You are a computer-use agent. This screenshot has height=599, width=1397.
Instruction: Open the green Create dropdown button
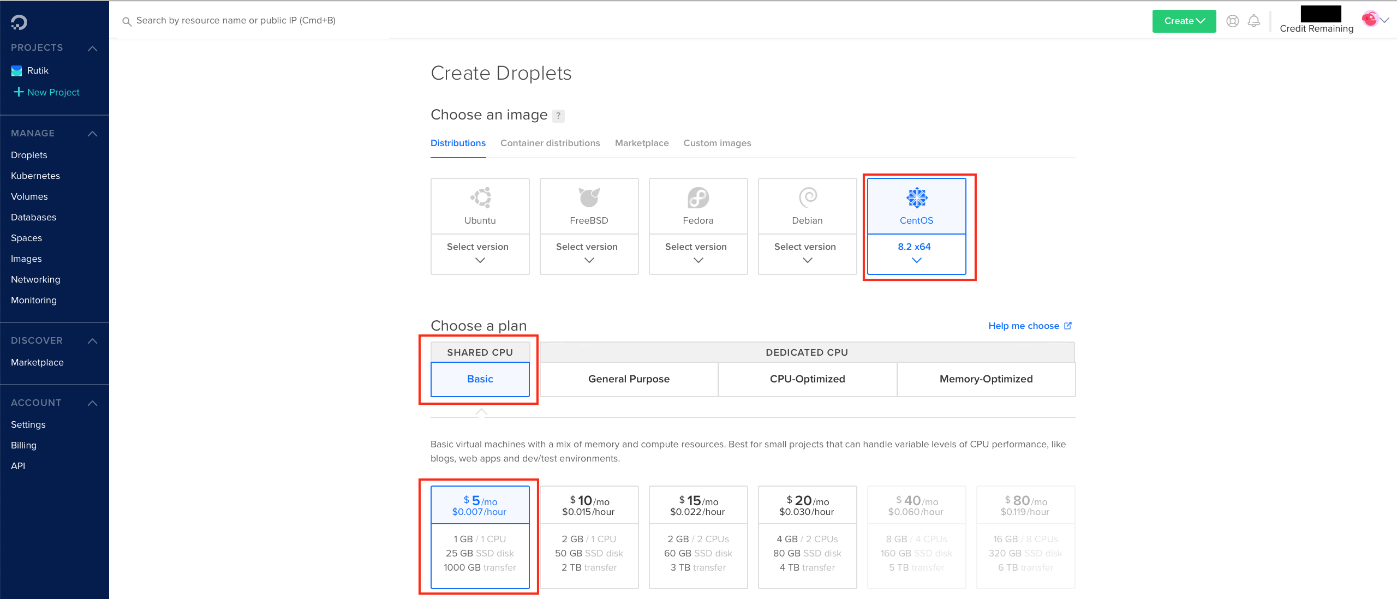(x=1184, y=21)
